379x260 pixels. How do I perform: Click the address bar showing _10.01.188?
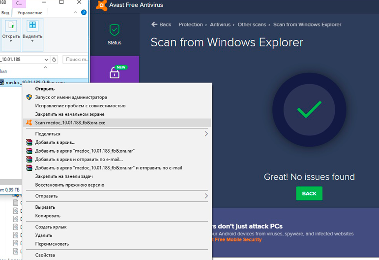tap(22, 59)
